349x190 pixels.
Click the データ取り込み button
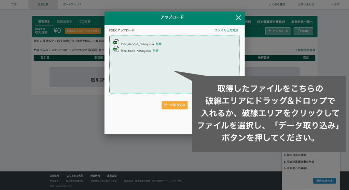click(x=174, y=105)
